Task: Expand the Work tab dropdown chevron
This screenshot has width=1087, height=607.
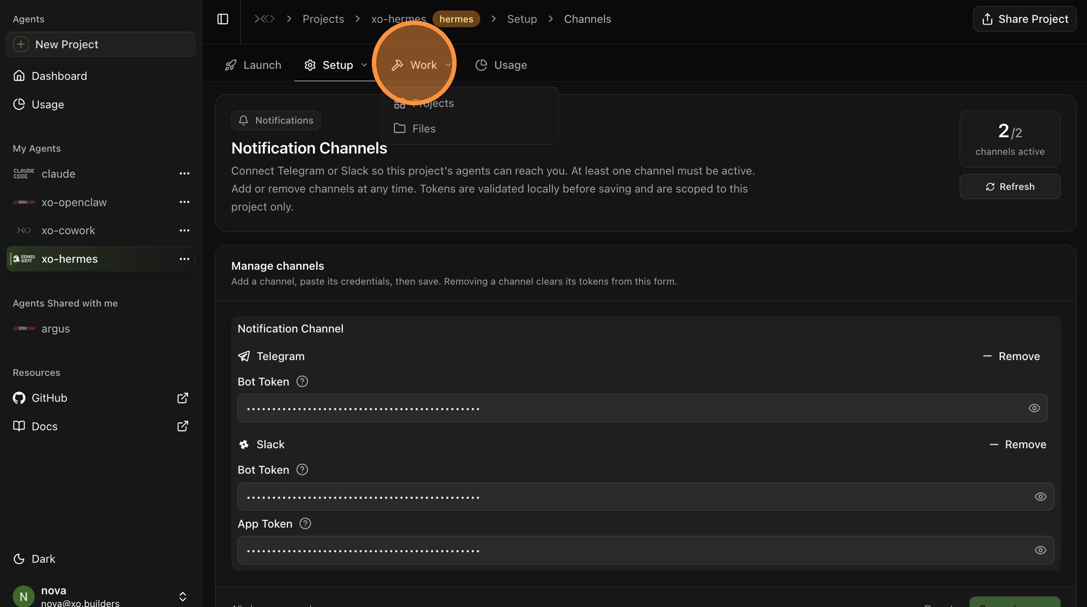Action: [x=448, y=65]
